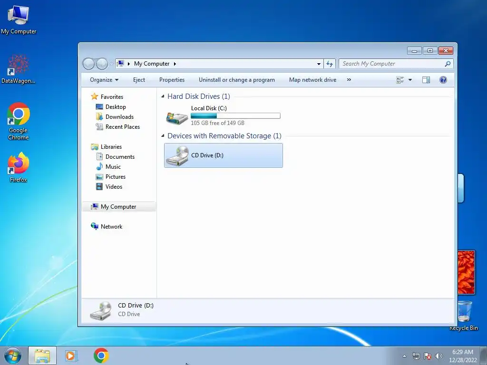This screenshot has height=365, width=487.
Task: Show hidden tray icons arrow
Action: coord(404,356)
